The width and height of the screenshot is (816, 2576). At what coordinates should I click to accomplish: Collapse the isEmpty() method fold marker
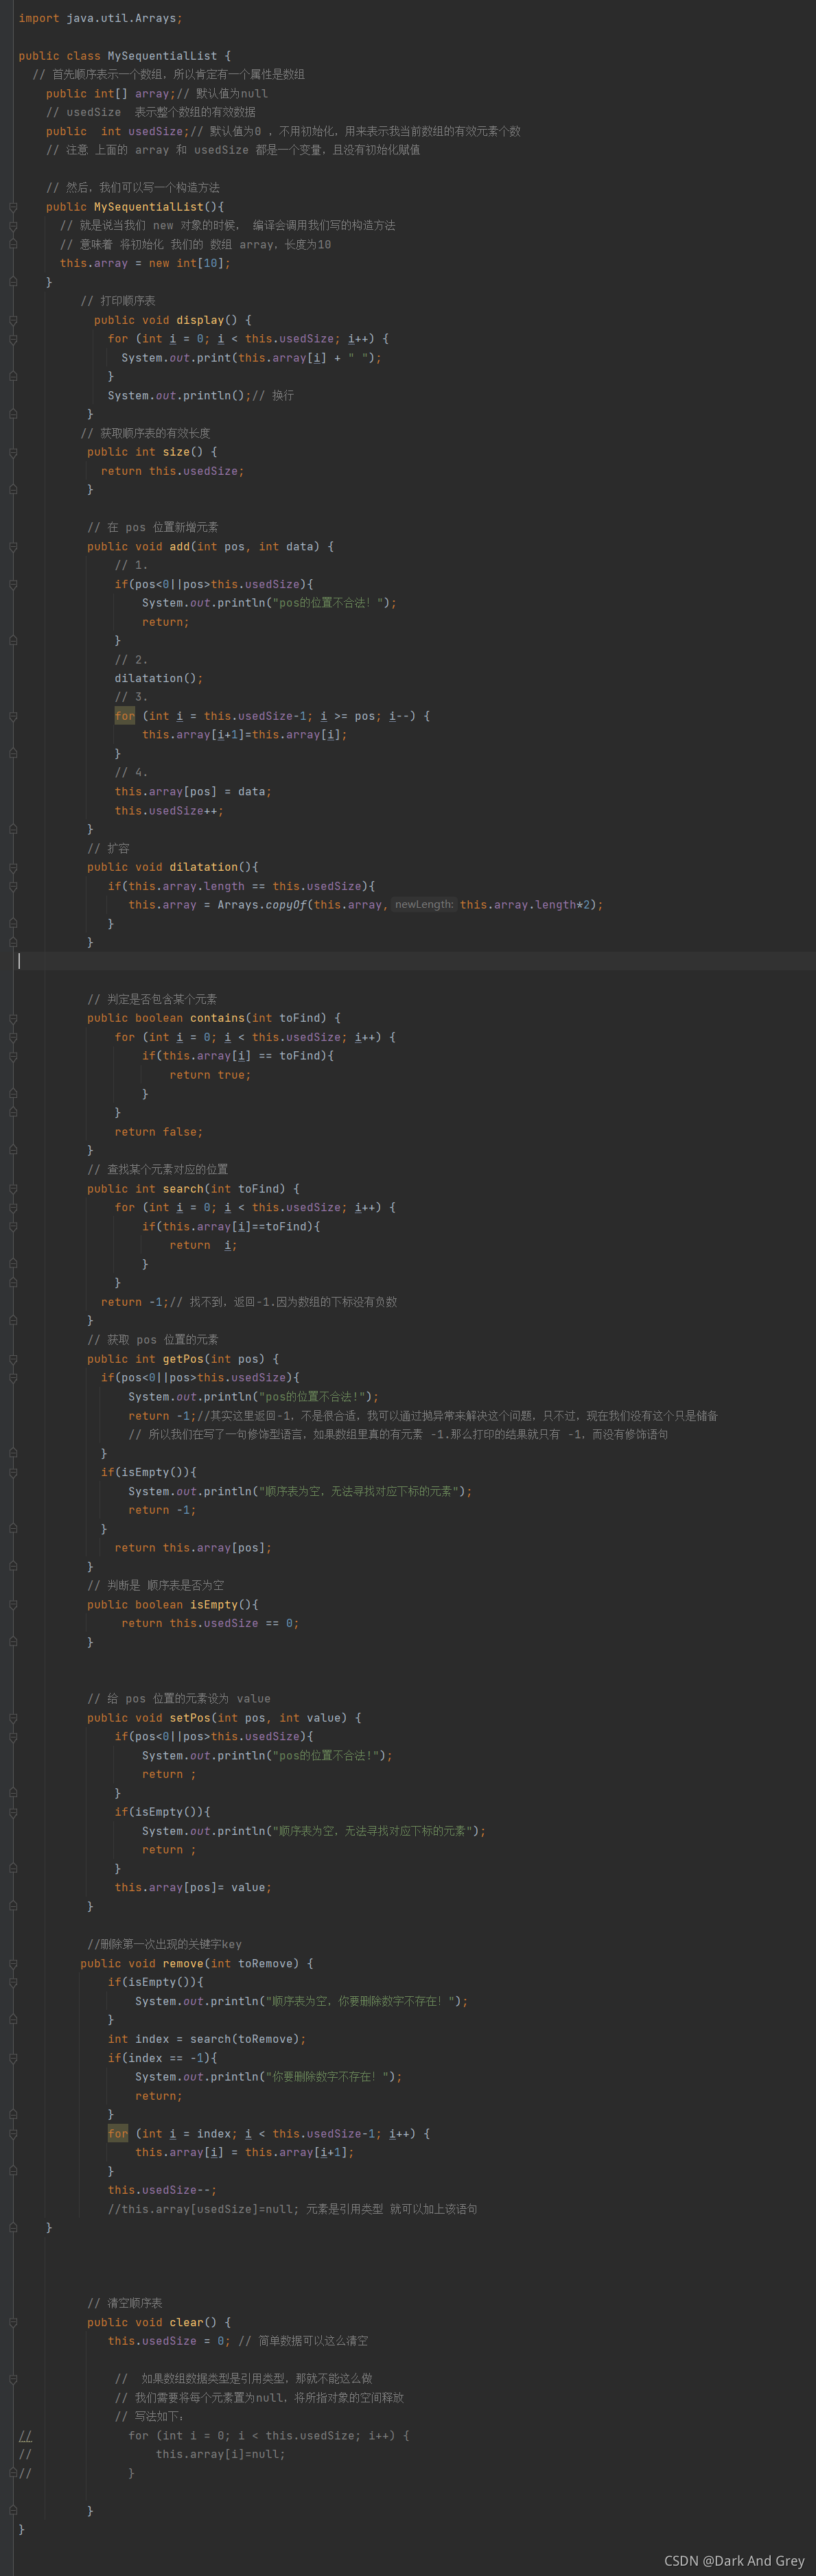[13, 1605]
